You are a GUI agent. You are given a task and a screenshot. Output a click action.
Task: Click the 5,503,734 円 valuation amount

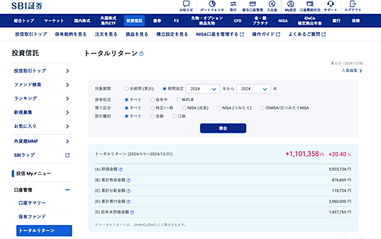point(340,169)
